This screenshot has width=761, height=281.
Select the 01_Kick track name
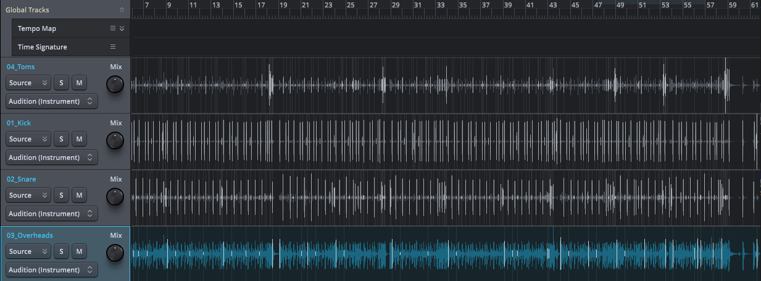[19, 123]
